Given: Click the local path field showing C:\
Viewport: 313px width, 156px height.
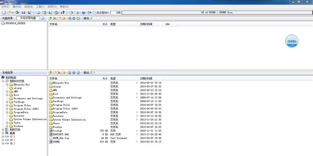Looking at the screenshot, I should coord(201,73).
